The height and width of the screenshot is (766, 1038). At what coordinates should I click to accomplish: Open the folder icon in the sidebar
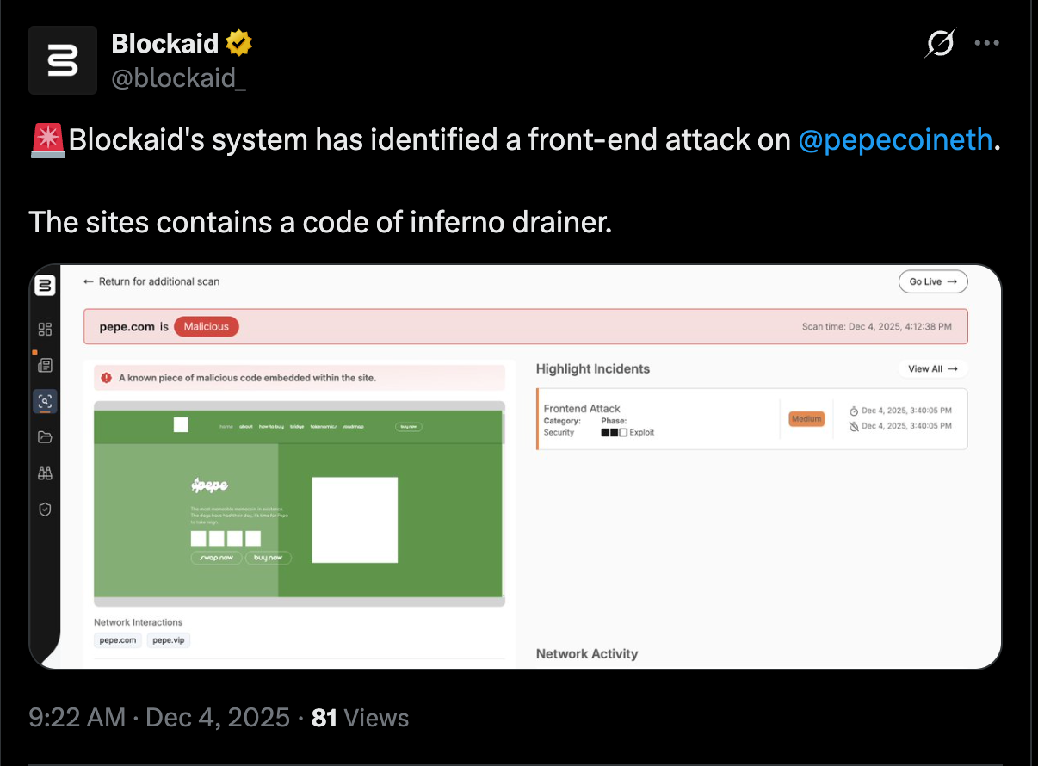pos(45,437)
